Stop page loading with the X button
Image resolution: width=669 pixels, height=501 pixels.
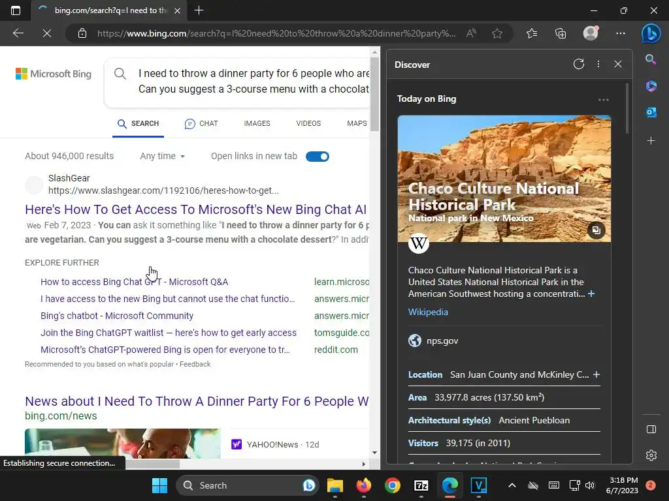click(x=47, y=33)
